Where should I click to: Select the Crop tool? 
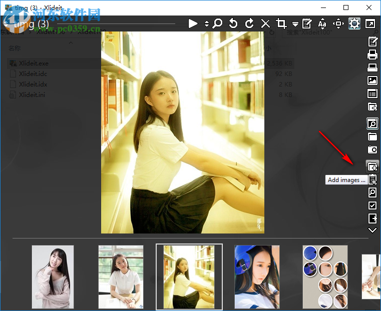(281, 23)
